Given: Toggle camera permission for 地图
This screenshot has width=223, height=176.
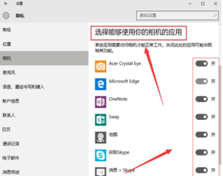Looking at the screenshot, I should 202,135.
